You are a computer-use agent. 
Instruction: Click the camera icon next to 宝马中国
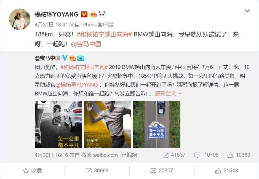pyautogui.click(x=81, y=58)
